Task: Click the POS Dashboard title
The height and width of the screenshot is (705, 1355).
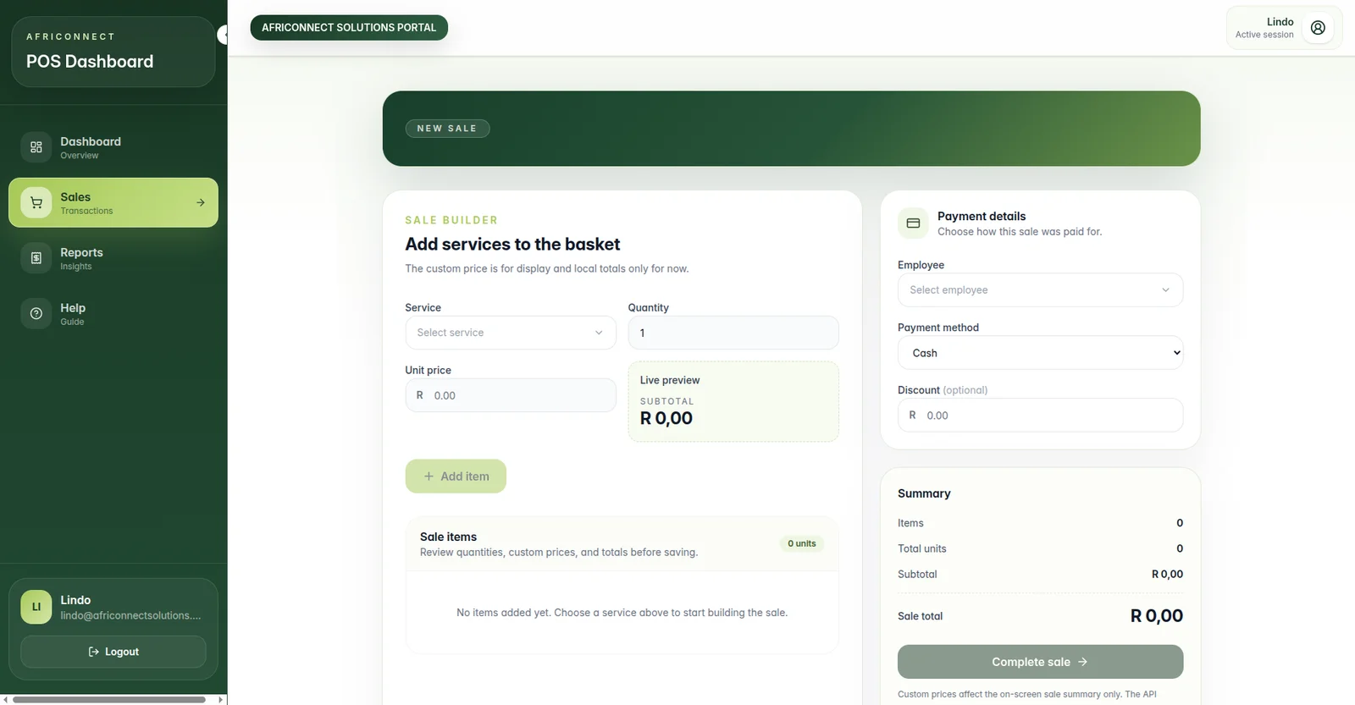Action: 90,62
